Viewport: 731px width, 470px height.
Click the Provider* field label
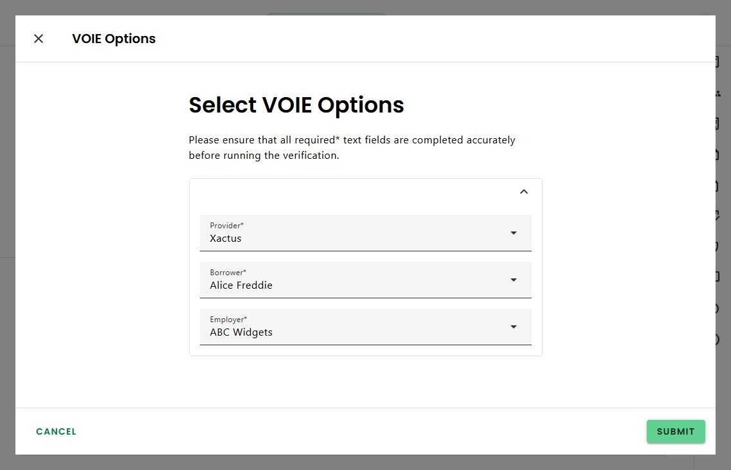pos(227,226)
